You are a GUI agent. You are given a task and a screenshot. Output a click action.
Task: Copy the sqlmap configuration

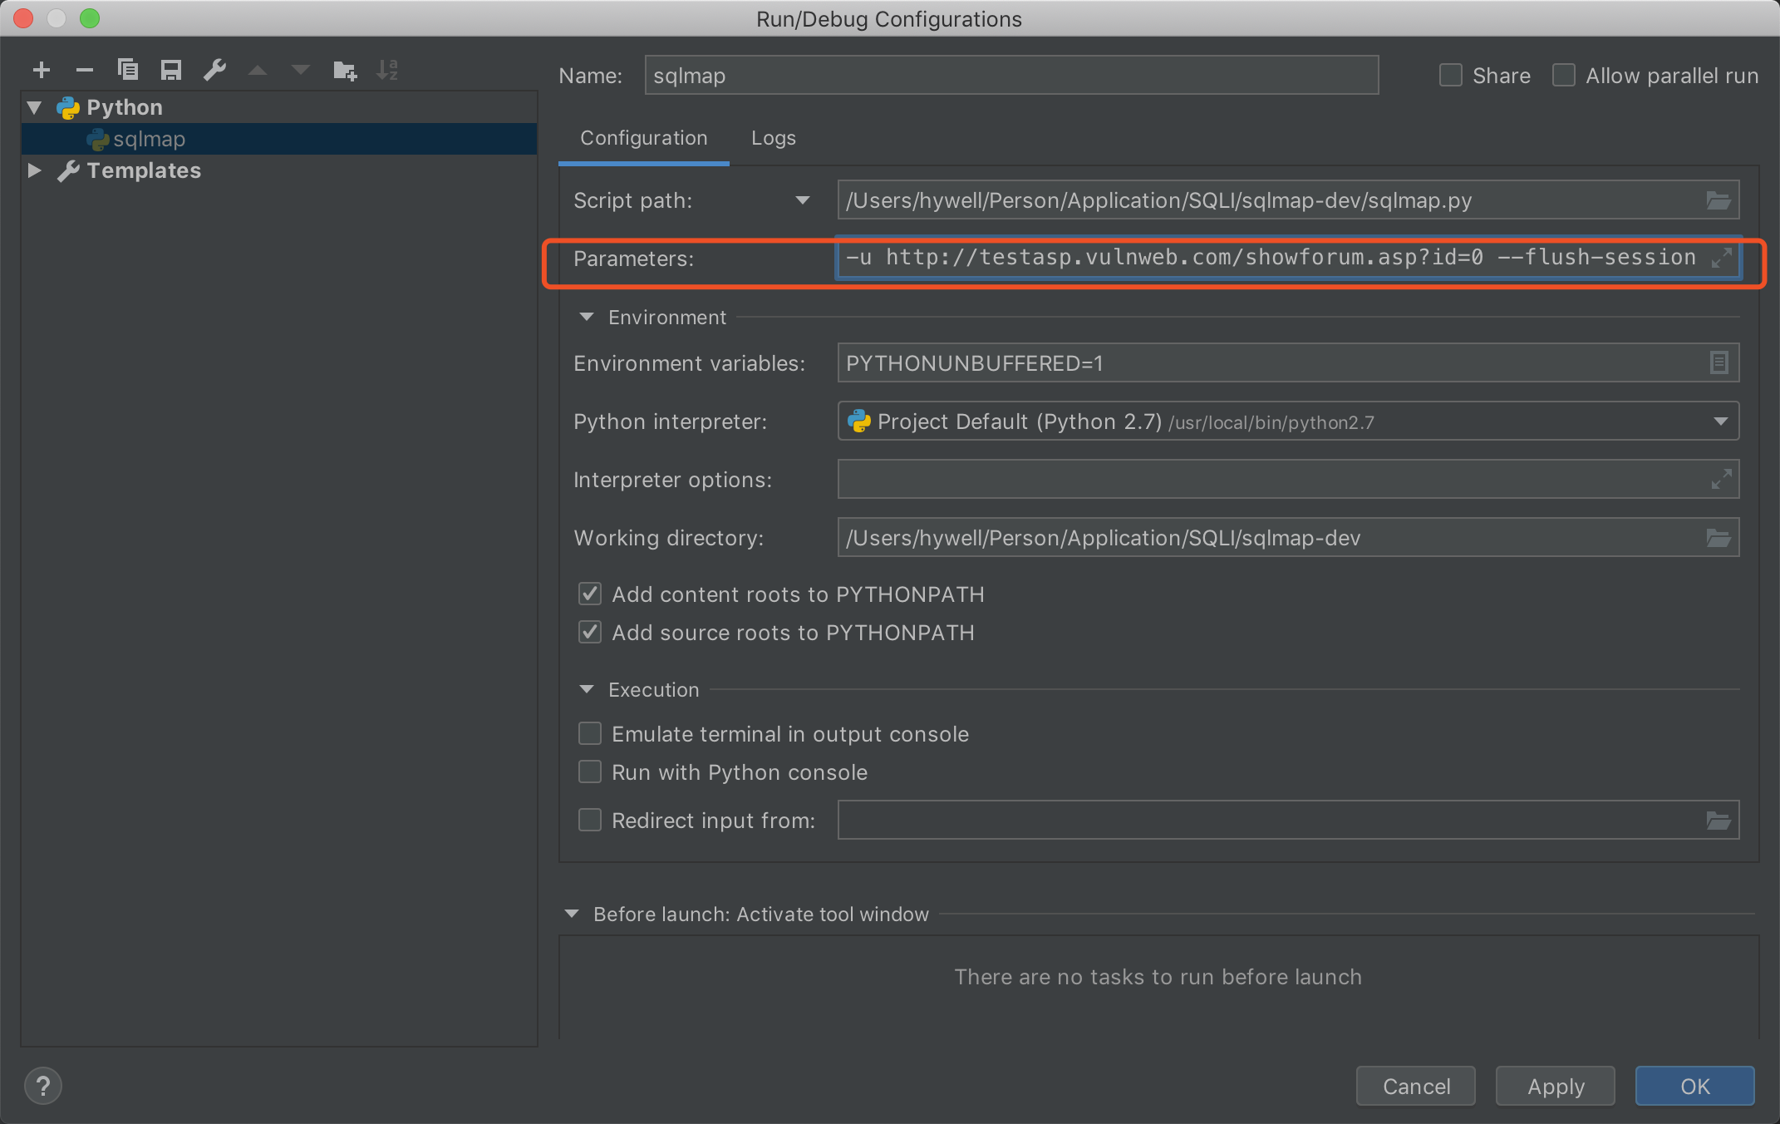(x=128, y=70)
